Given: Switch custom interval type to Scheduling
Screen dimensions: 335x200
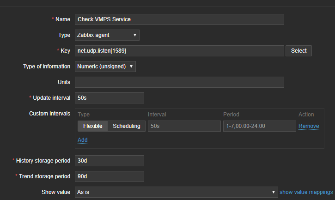Looking at the screenshot, I should (127, 126).
